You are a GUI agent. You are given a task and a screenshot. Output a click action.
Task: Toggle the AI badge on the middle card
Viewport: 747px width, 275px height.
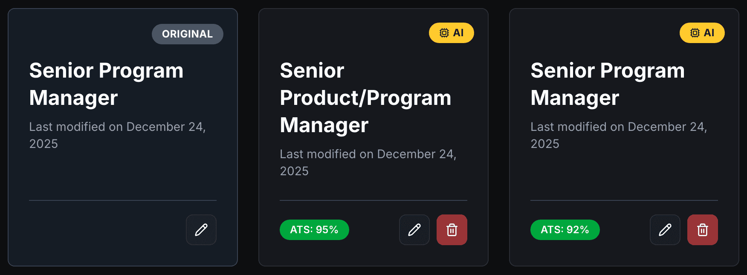(x=452, y=32)
